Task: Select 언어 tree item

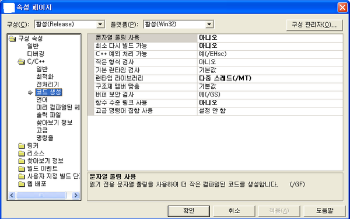Action: [x=42, y=100]
